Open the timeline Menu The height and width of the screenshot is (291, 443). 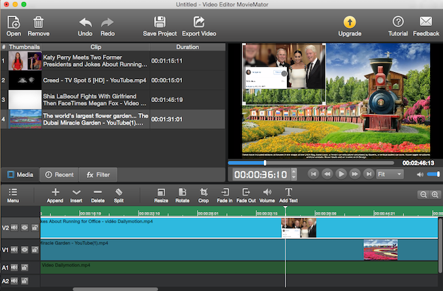[x=13, y=196]
